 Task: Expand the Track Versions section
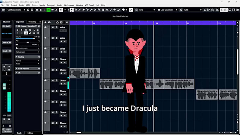click(x=28, y=69)
